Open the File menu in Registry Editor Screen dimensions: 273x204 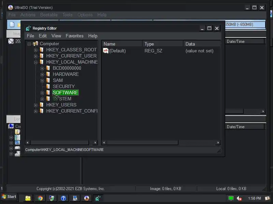pos(30,36)
